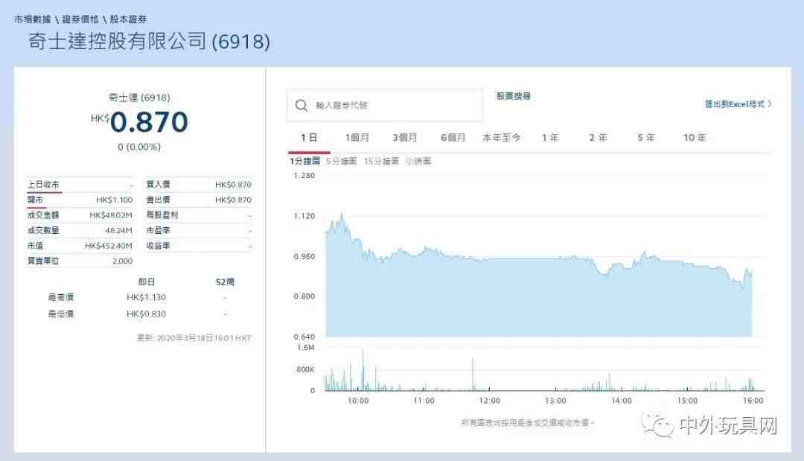Open the 市場數據 breadcrumb link
Viewport: 804px width, 461px height.
32,19
